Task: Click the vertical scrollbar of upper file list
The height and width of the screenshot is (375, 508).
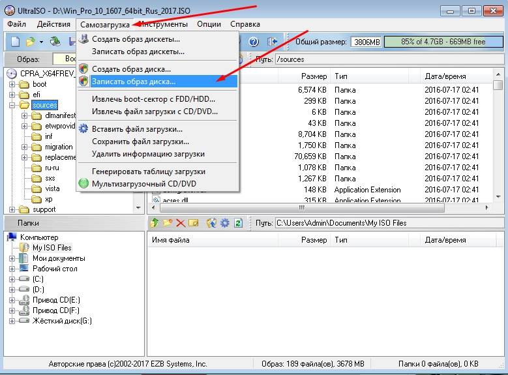Action: pyautogui.click(x=498, y=136)
